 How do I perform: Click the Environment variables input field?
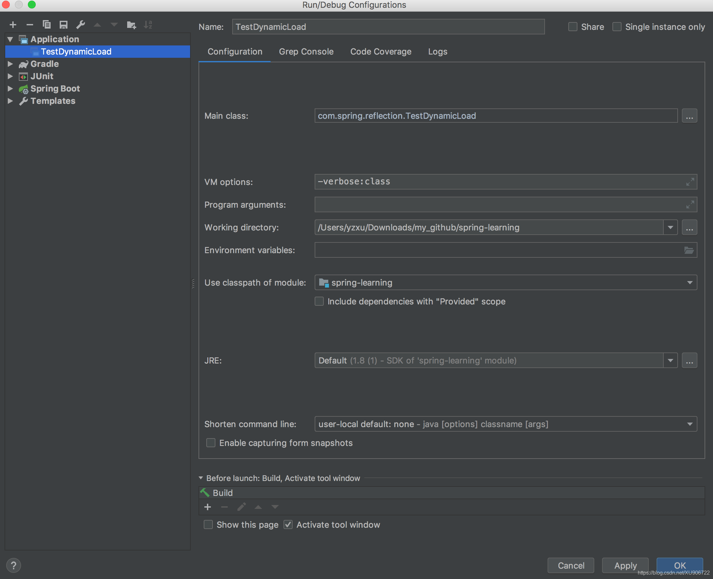pyautogui.click(x=506, y=250)
